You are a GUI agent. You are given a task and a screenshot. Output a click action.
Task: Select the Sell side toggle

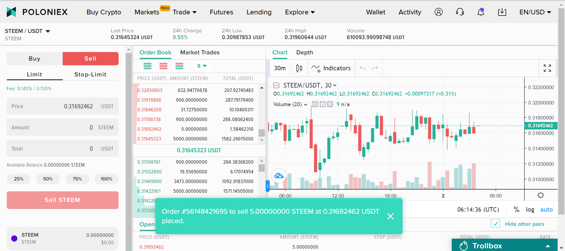point(91,58)
